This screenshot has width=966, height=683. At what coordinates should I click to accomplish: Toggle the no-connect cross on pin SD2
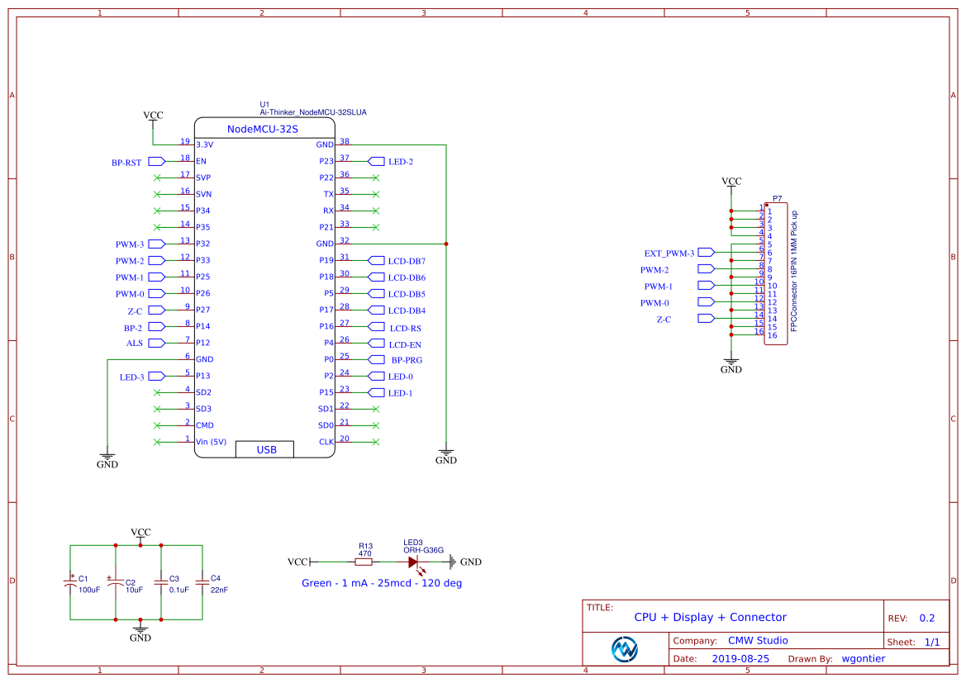pos(157,391)
